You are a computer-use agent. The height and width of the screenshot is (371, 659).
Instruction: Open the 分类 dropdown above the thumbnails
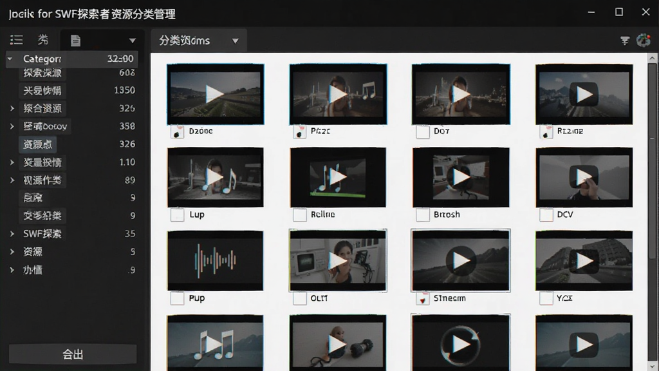point(199,41)
